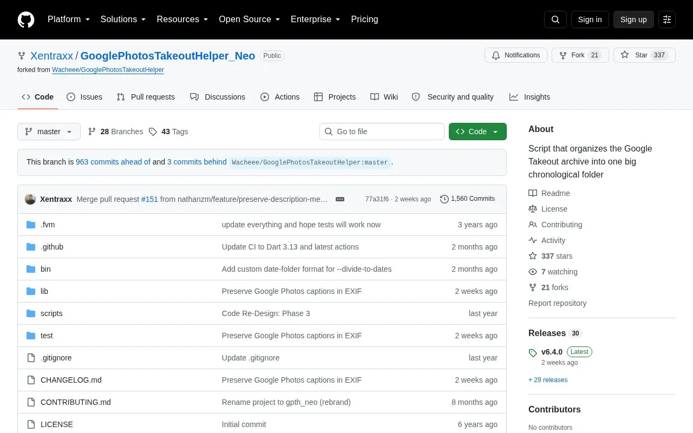This screenshot has width=693, height=433.
Task: Click Report repository link
Action: (x=557, y=303)
